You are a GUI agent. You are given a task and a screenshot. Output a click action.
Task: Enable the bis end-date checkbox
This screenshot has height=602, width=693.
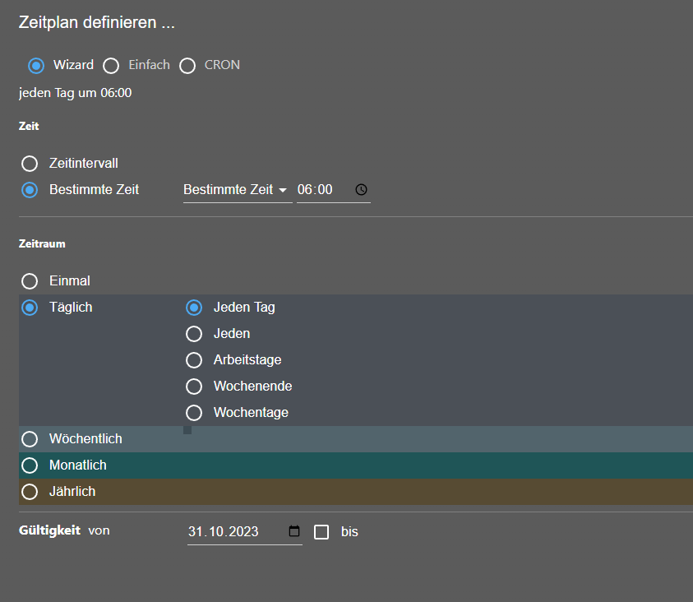(x=321, y=532)
